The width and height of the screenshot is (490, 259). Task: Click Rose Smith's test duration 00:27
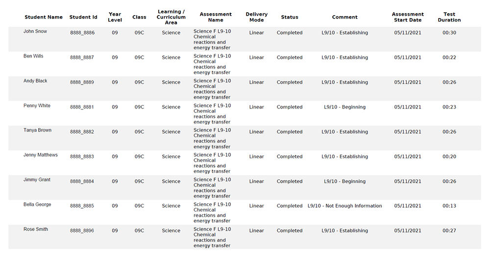click(x=449, y=231)
